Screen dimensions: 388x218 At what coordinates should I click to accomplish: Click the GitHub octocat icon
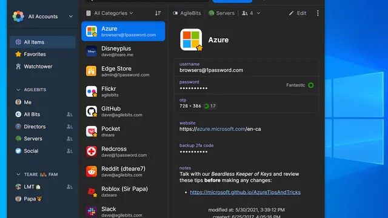tap(92, 111)
